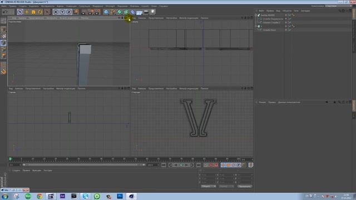This screenshot has height=200, width=356.
Task: Select the Sweep NURBS object row
Action: click(268, 15)
